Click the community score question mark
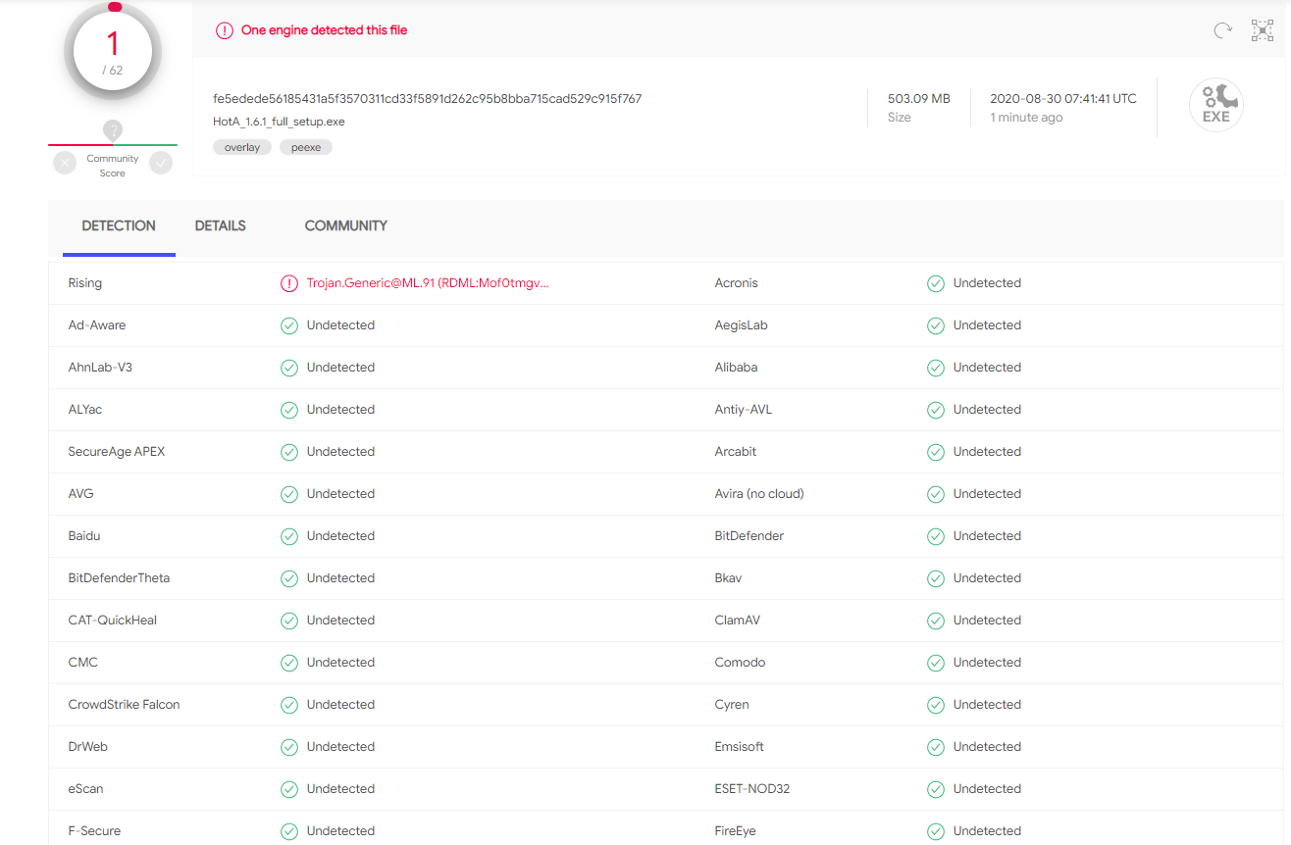 (x=113, y=130)
